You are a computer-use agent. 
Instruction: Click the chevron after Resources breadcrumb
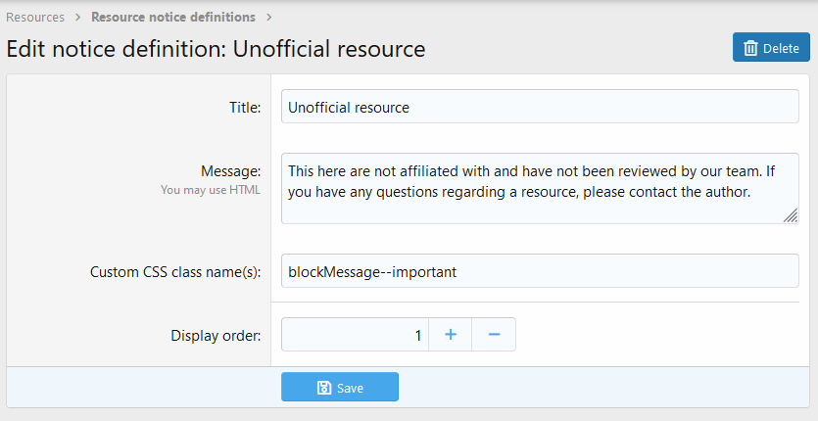[x=78, y=18]
